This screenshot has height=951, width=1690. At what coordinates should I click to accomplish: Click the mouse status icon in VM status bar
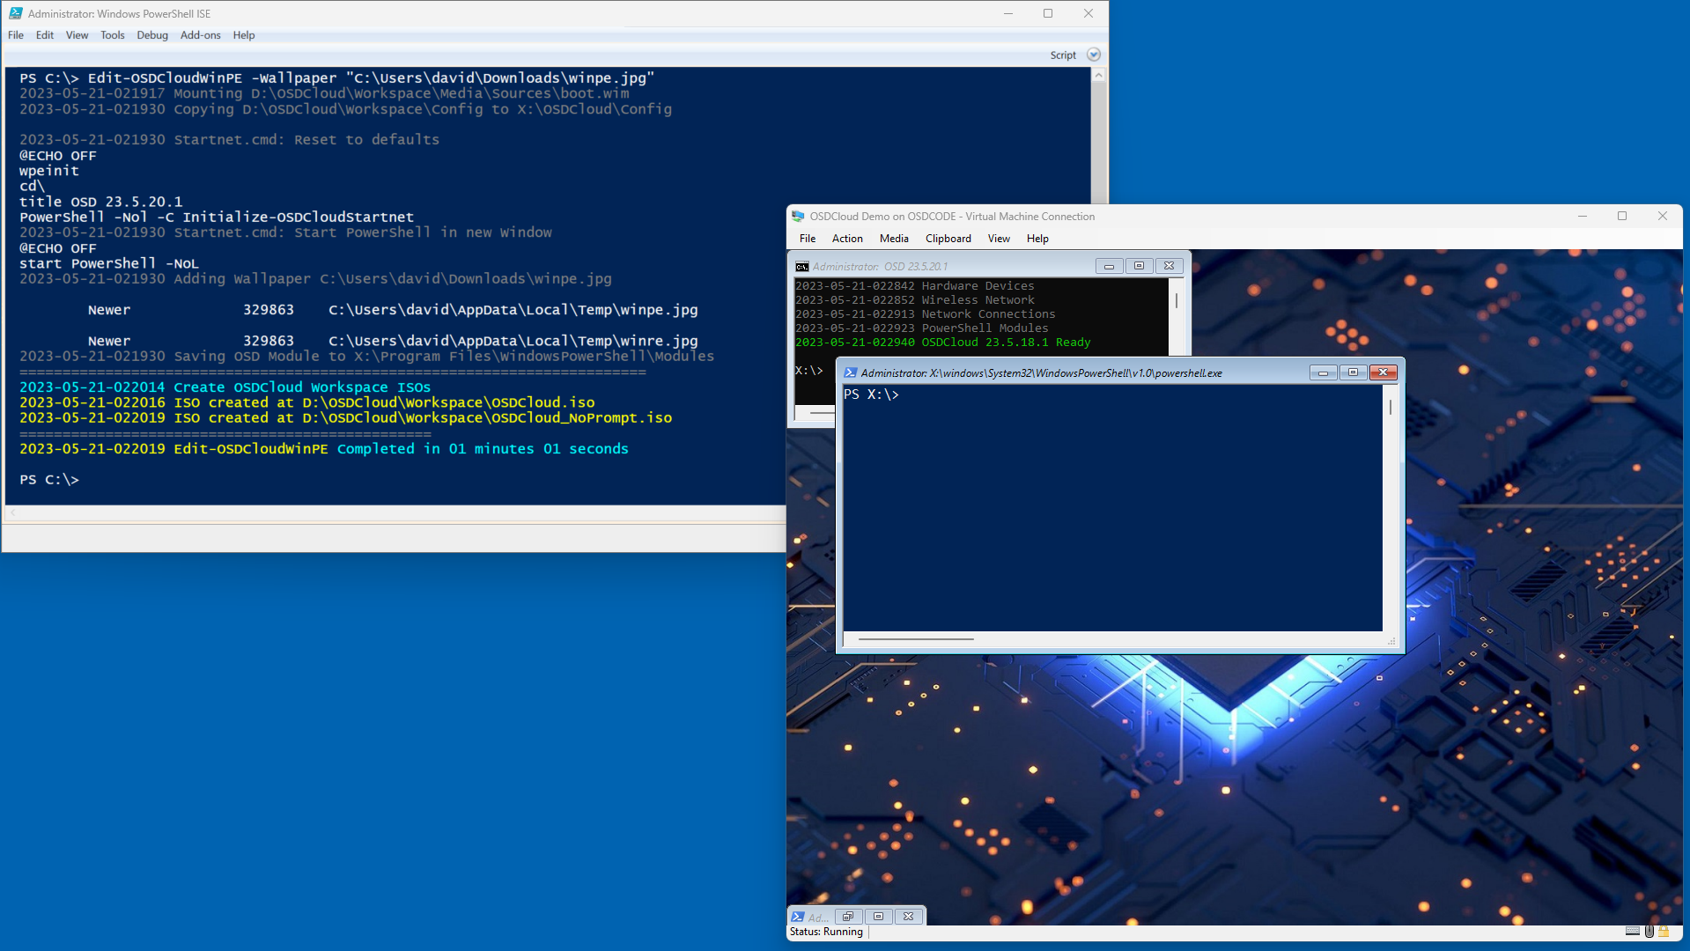click(1649, 931)
